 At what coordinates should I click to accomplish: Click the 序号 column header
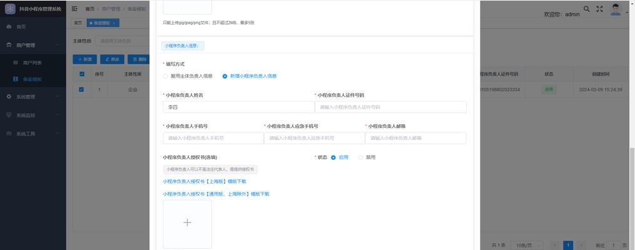coord(99,74)
